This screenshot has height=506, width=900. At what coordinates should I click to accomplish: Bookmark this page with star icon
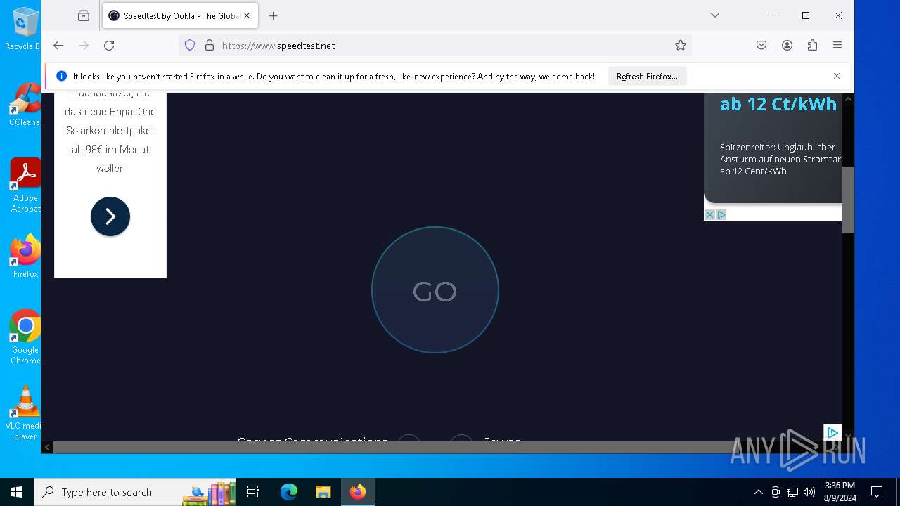click(681, 46)
